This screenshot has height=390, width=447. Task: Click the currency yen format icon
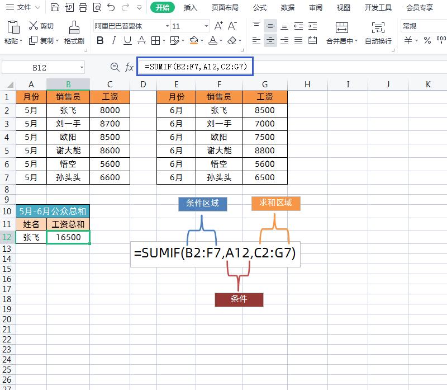408,40
